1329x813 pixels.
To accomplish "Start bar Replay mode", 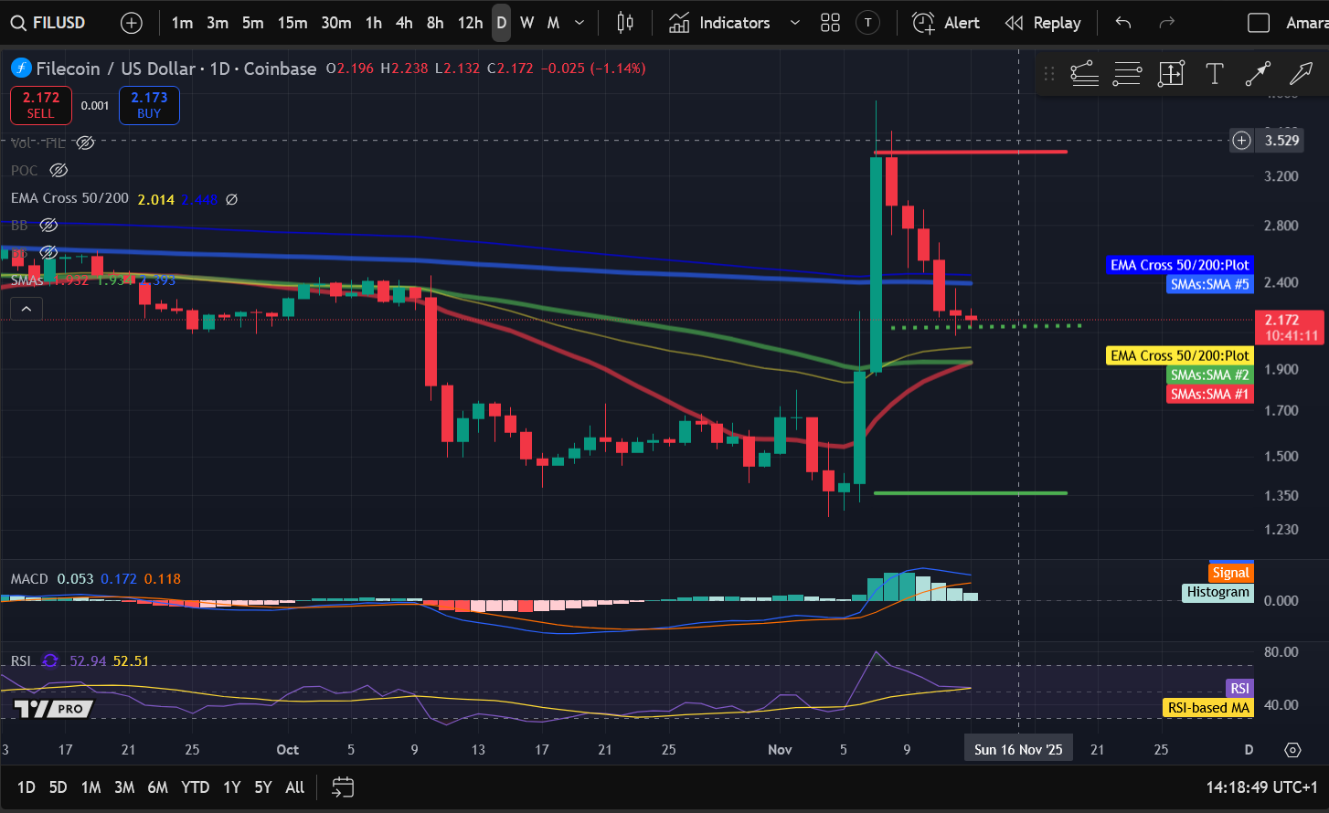I will coord(1042,23).
